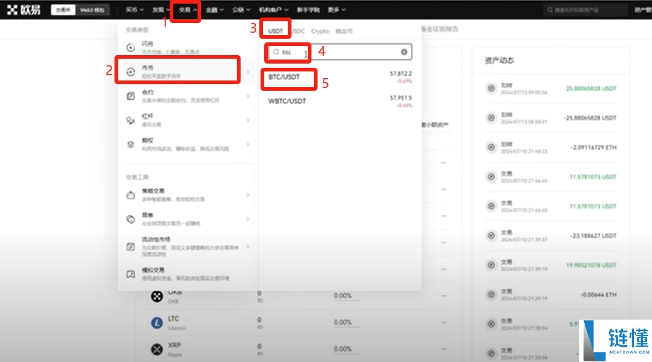Select the Crypto market tab
652x362 pixels.
320,31
